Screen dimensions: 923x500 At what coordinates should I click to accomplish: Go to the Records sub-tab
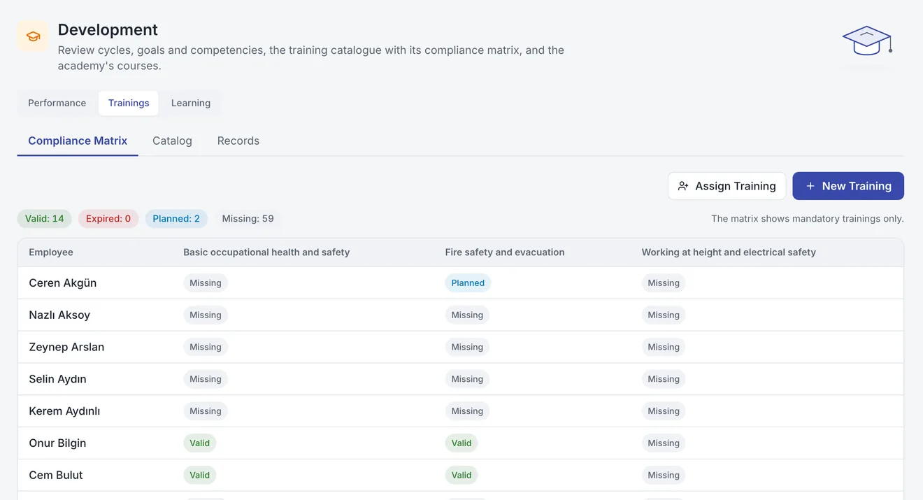238,141
